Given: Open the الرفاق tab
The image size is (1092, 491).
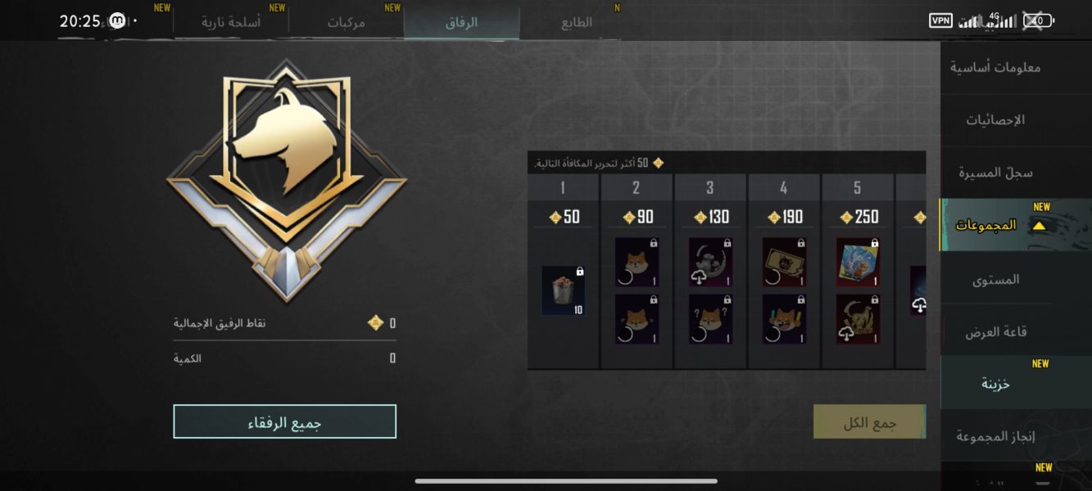Looking at the screenshot, I should coord(461,23).
